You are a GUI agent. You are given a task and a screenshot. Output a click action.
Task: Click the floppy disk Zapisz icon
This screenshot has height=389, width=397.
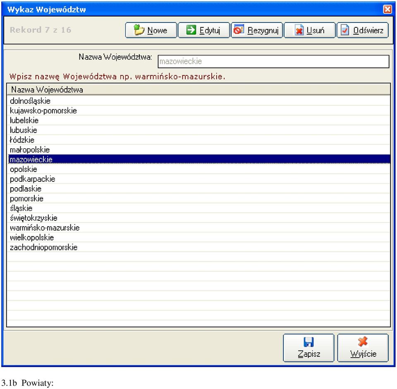coord(309,342)
